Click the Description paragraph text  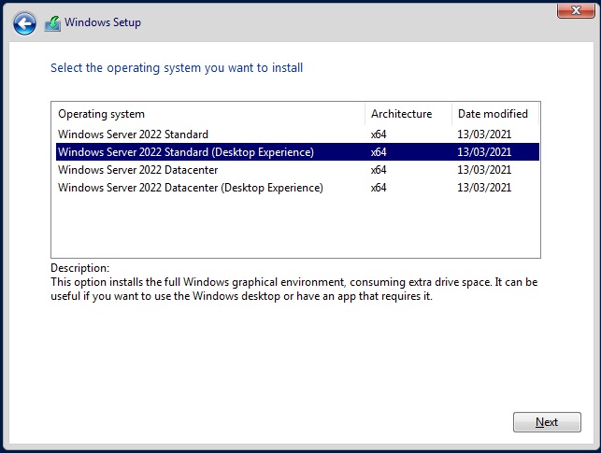295,290
